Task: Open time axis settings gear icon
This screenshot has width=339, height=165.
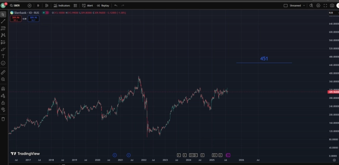Action: [334, 160]
